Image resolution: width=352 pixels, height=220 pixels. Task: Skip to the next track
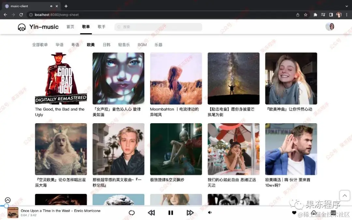point(190,213)
